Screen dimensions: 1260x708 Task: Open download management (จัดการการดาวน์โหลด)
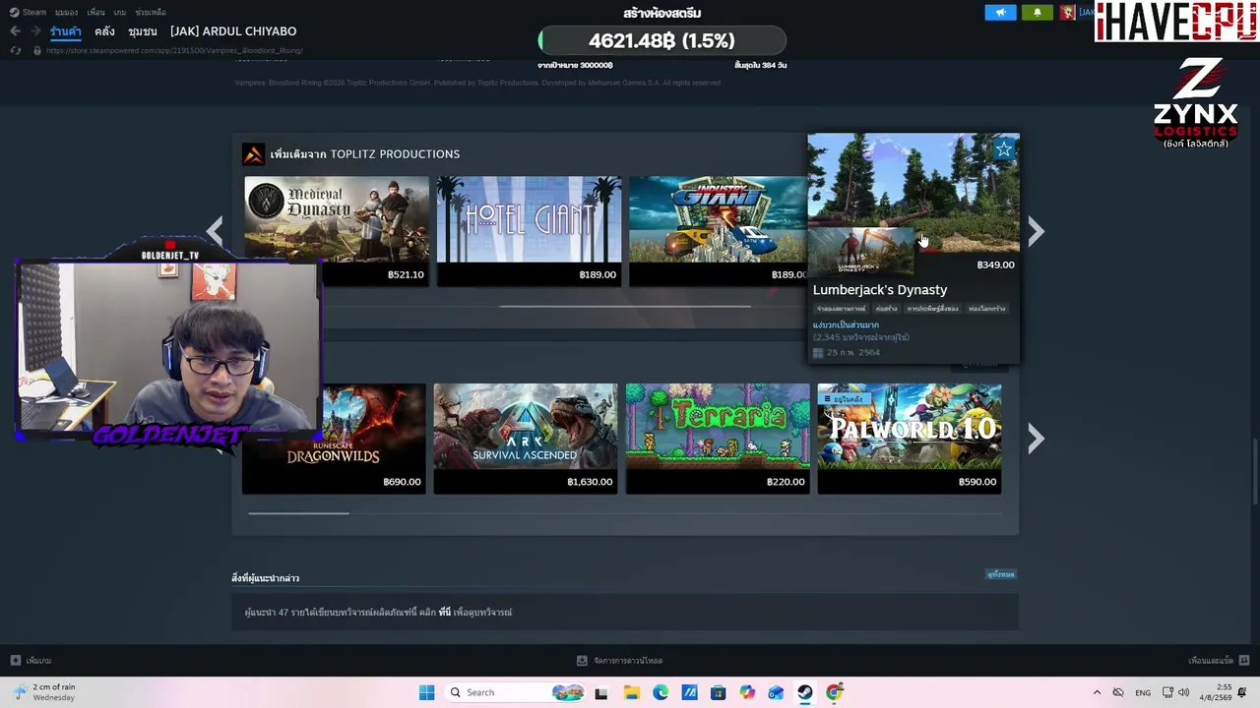point(620,661)
